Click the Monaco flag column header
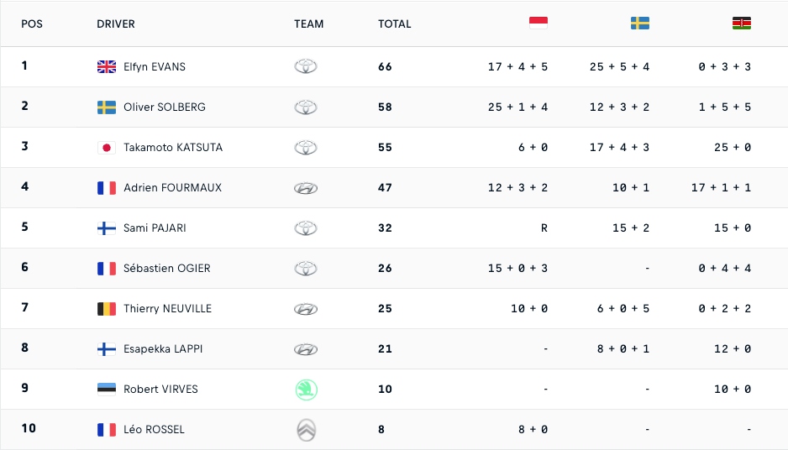The height and width of the screenshot is (450, 788). tap(538, 24)
